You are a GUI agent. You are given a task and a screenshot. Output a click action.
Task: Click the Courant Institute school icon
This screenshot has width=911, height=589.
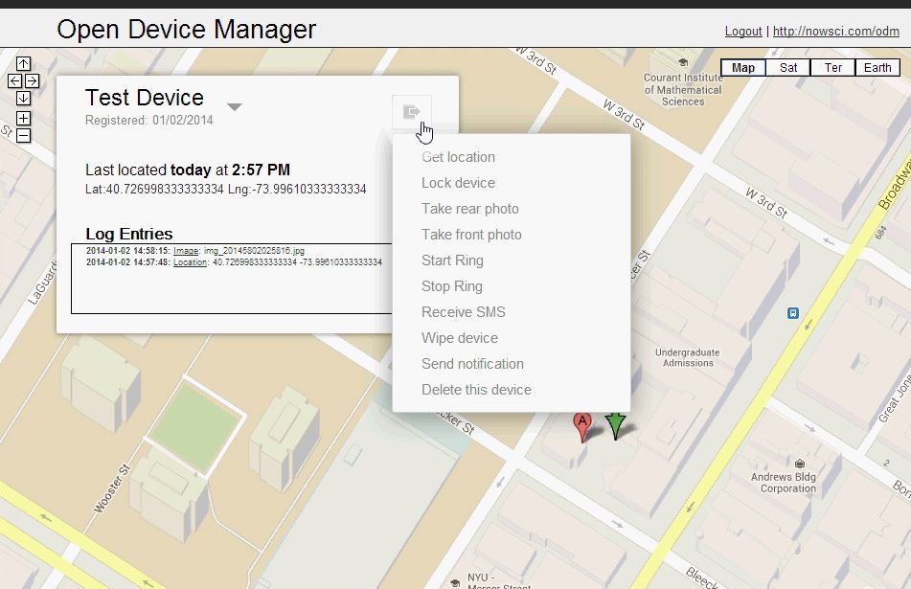(x=683, y=62)
